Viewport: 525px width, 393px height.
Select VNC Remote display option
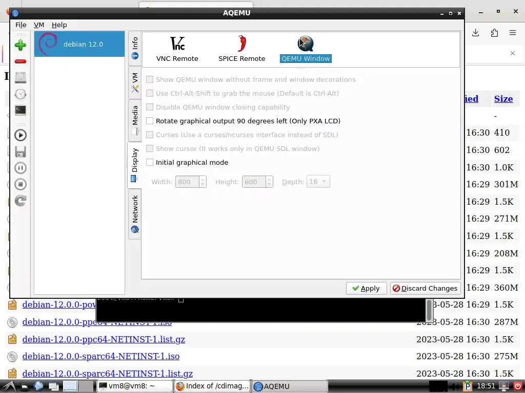(177, 49)
